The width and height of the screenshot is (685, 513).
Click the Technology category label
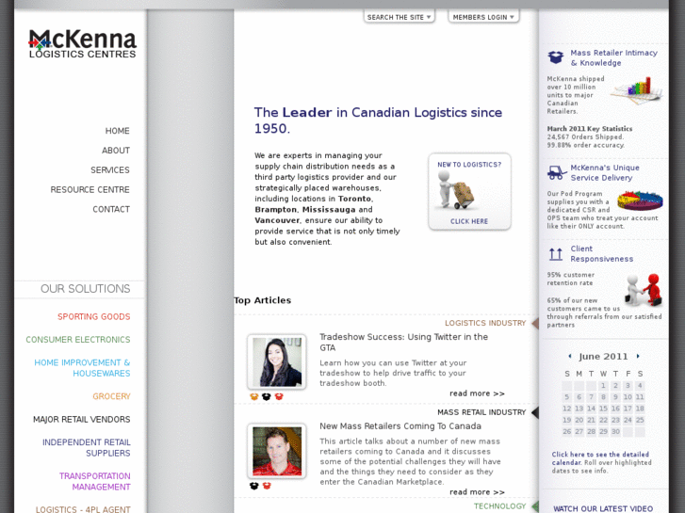click(499, 506)
